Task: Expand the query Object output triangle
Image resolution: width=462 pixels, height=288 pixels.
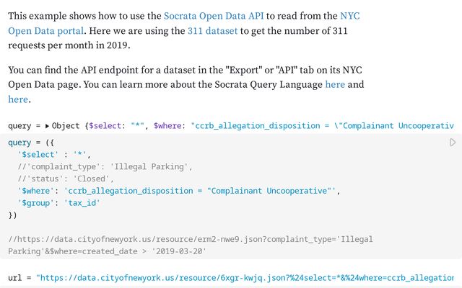Action: pos(48,126)
